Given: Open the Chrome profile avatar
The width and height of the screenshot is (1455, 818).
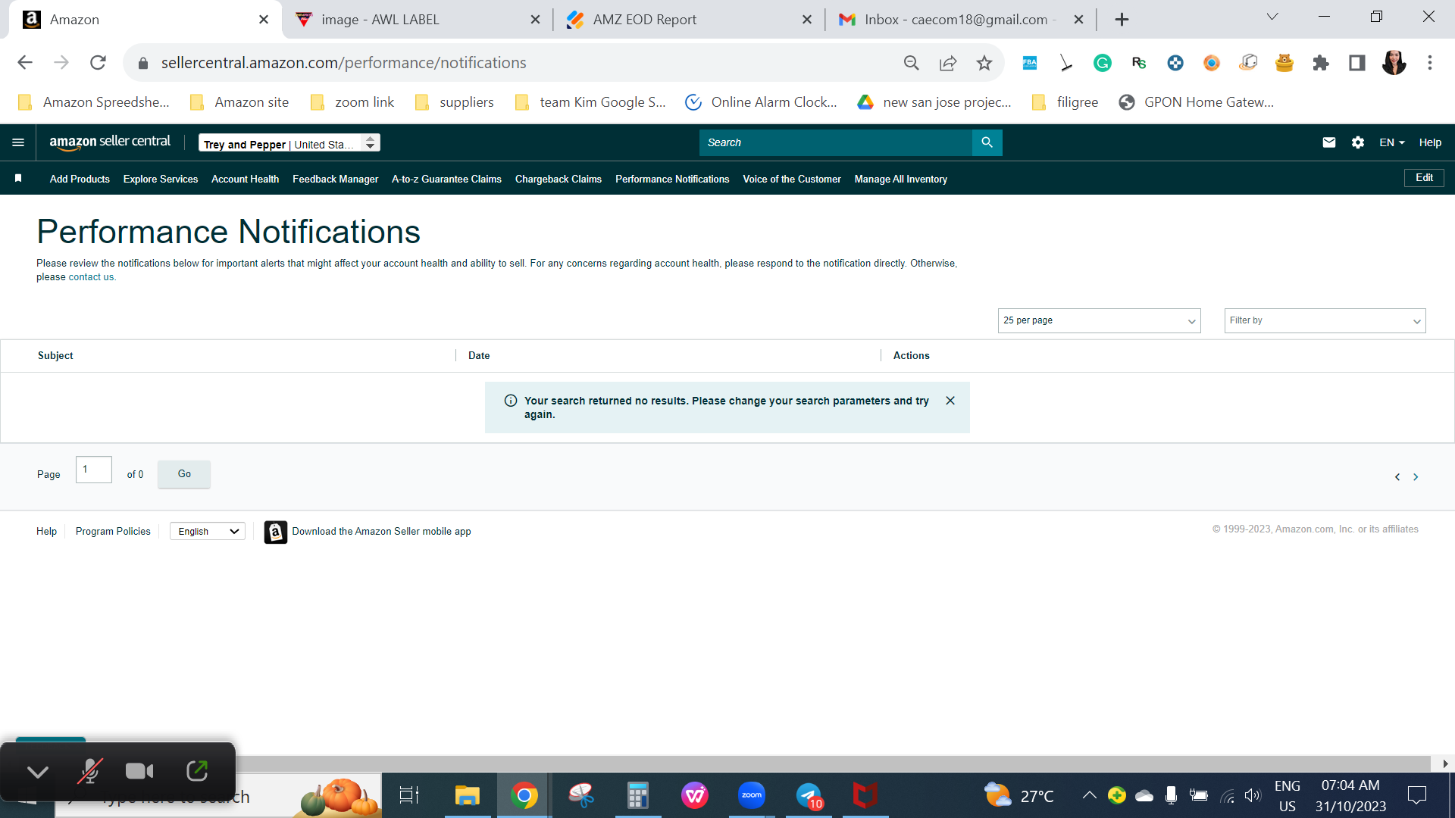Looking at the screenshot, I should click(x=1394, y=63).
